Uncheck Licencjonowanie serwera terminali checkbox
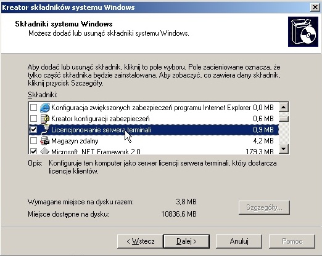 point(33,130)
